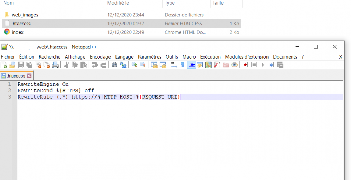Image resolution: width=351 pixels, height=180 pixels.
Task: Show the Document Map panel icon
Action: [208, 65]
